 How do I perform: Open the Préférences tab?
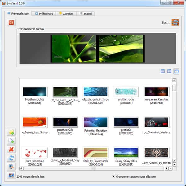[44, 14]
